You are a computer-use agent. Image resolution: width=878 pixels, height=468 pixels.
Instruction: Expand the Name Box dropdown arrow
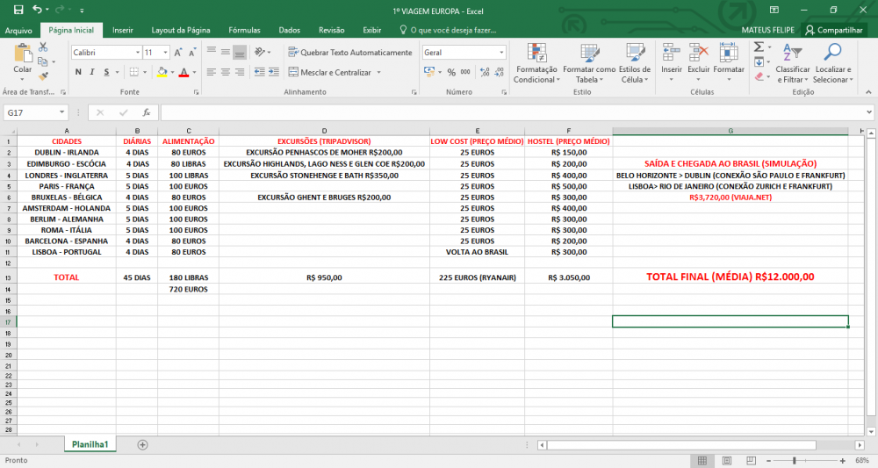click(x=62, y=112)
